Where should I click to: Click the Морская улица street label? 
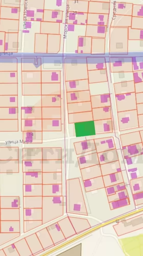(66, 21)
